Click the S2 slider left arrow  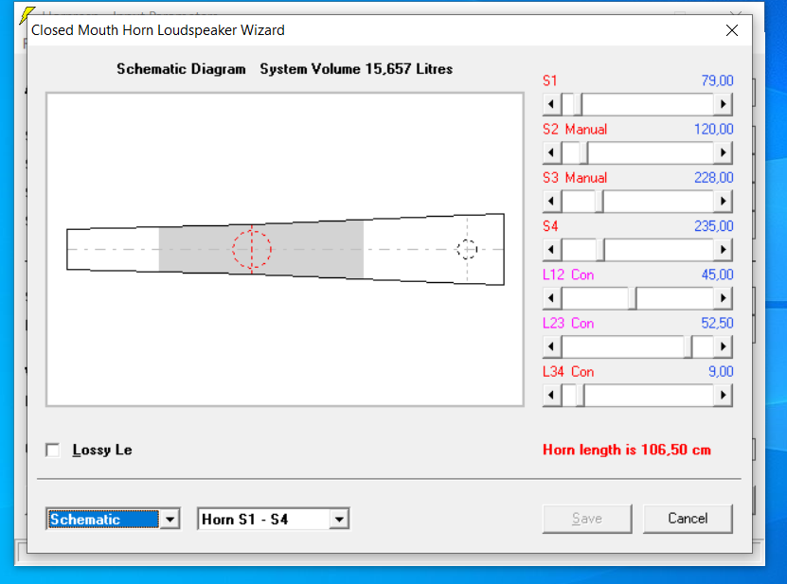pos(551,152)
